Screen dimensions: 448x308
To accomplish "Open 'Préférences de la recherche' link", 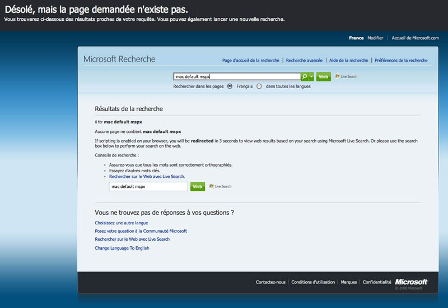I will coord(401,61).
